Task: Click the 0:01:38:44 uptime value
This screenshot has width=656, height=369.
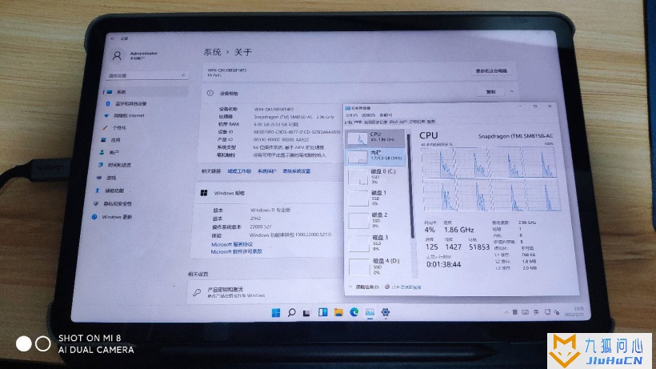Action: pyautogui.click(x=443, y=264)
